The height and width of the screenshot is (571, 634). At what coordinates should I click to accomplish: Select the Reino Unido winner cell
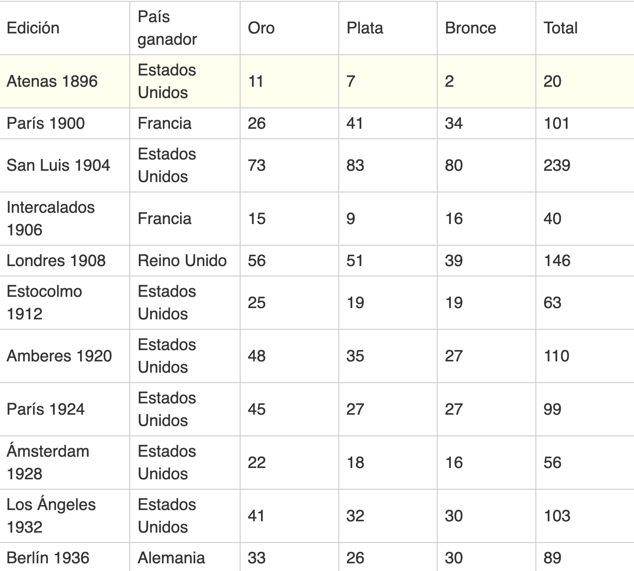[x=185, y=261]
